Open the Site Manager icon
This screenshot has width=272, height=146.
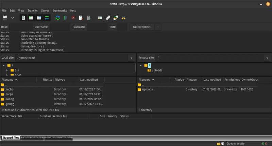coord(5,18)
